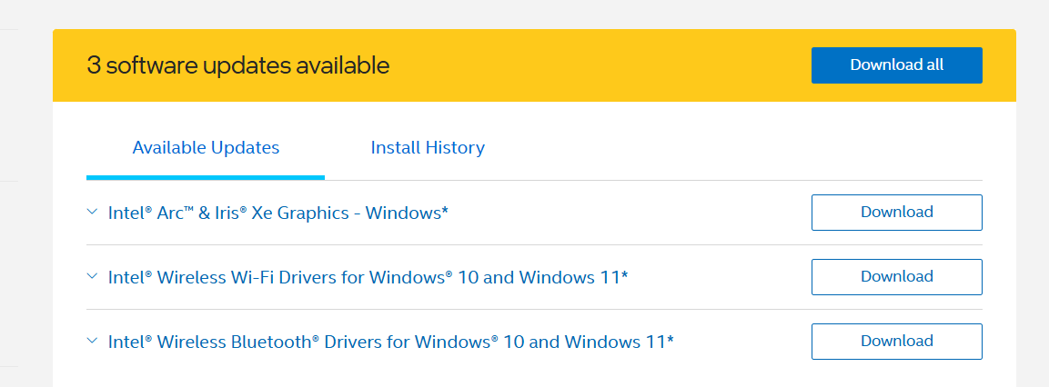Download the Wireless Bluetooth Drivers update

pos(896,342)
